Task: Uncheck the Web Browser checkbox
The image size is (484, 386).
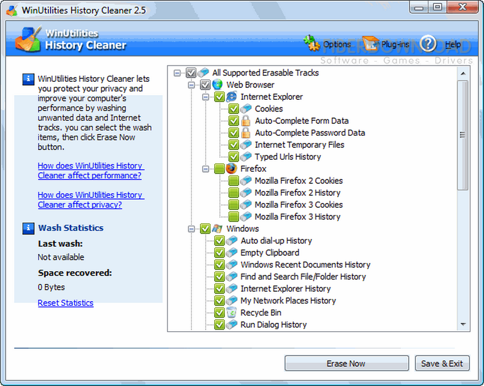Action: click(205, 85)
